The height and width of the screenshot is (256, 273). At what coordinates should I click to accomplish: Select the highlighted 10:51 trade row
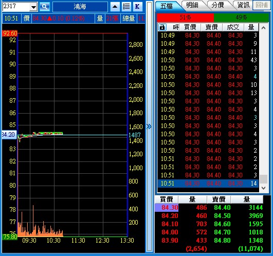pyautogui.click(x=208, y=184)
